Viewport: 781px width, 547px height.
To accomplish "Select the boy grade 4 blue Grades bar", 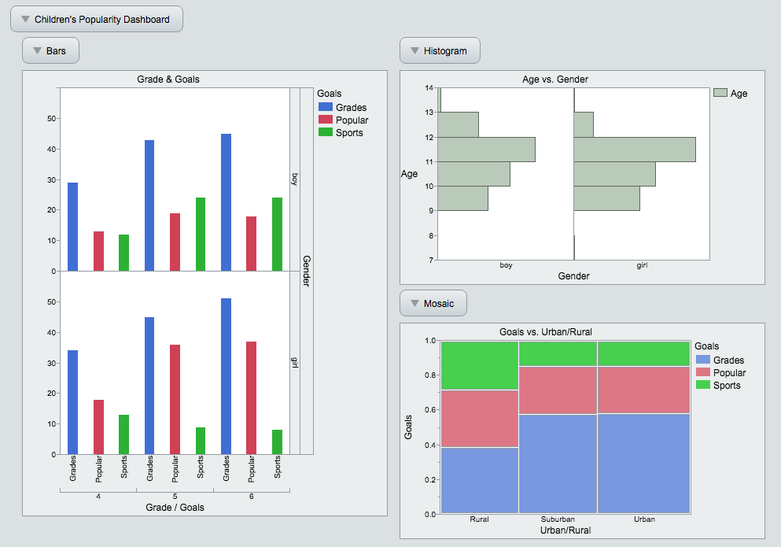I will tap(73, 227).
